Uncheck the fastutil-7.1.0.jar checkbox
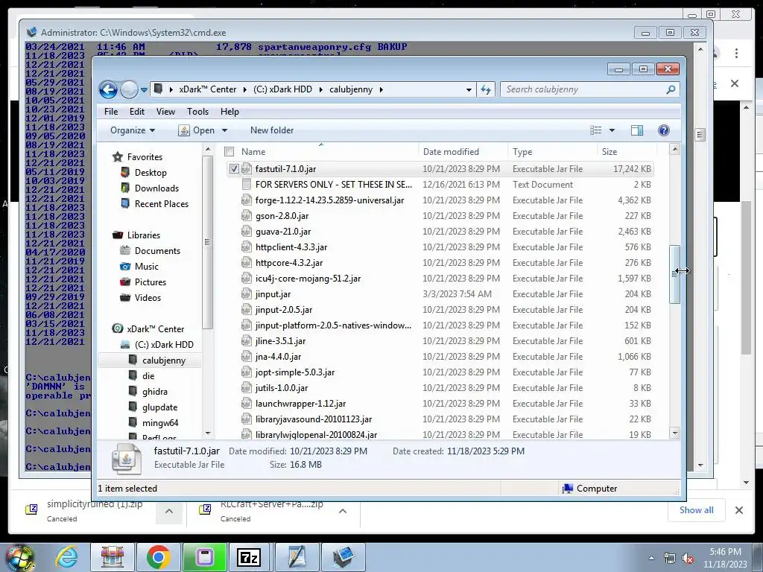Image resolution: width=763 pixels, height=572 pixels. tap(234, 169)
